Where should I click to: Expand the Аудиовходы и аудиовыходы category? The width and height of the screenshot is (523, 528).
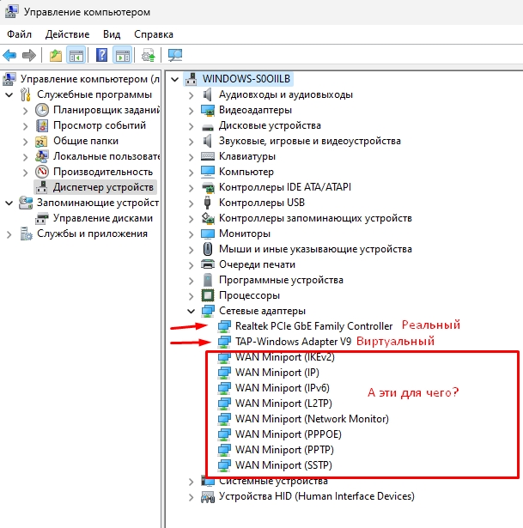191,95
